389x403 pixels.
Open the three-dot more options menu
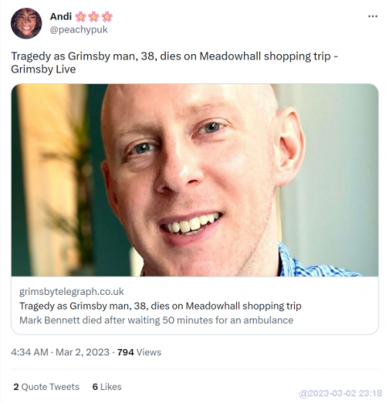pos(373,16)
